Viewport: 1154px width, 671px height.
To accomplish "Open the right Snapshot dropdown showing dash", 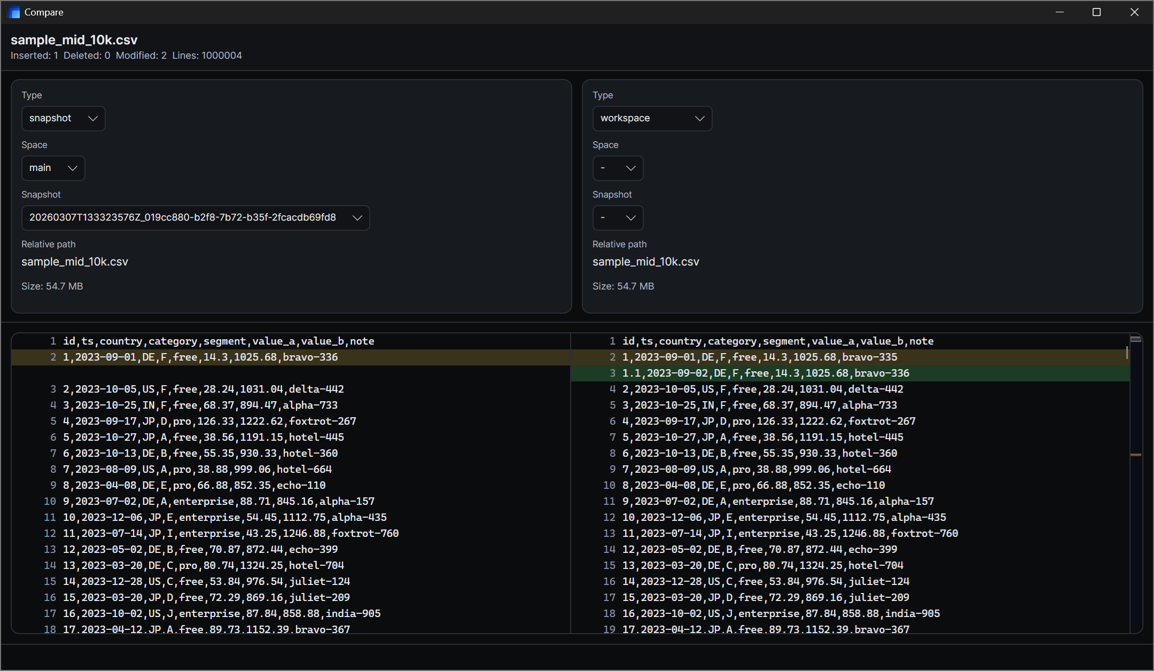I will [x=618, y=217].
